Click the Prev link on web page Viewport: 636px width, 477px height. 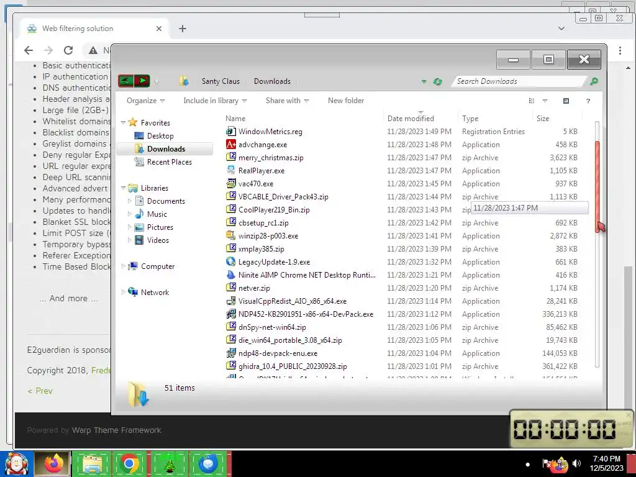[x=40, y=391]
